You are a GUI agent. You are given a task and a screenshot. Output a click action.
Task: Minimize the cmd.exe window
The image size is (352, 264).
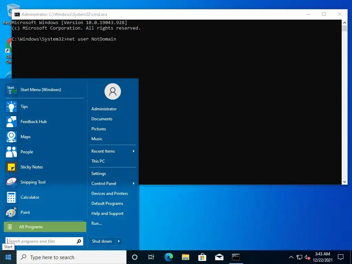tap(308, 14)
